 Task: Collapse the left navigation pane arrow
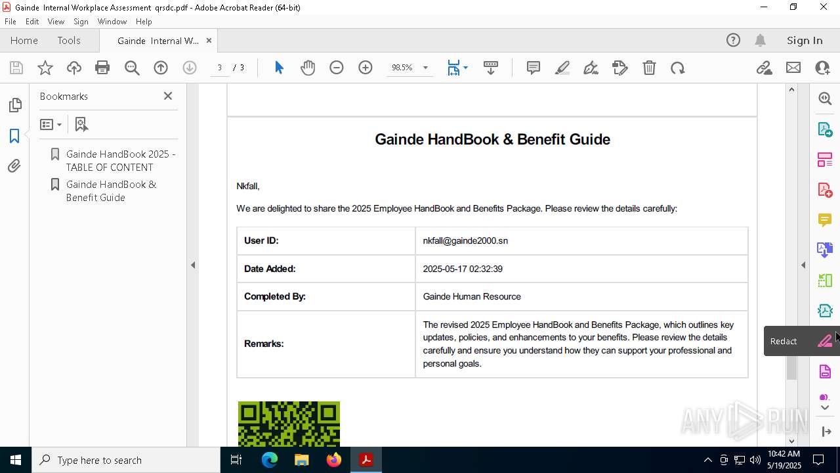[193, 265]
